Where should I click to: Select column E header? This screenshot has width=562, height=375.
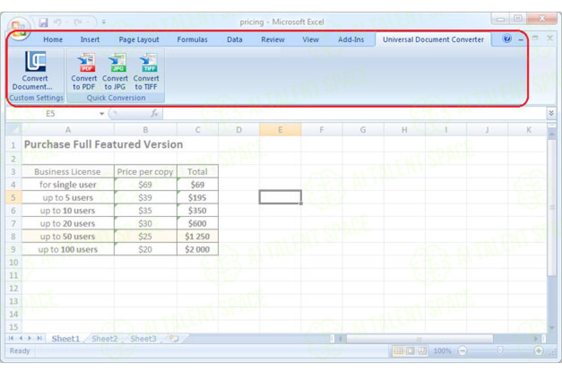click(x=280, y=130)
